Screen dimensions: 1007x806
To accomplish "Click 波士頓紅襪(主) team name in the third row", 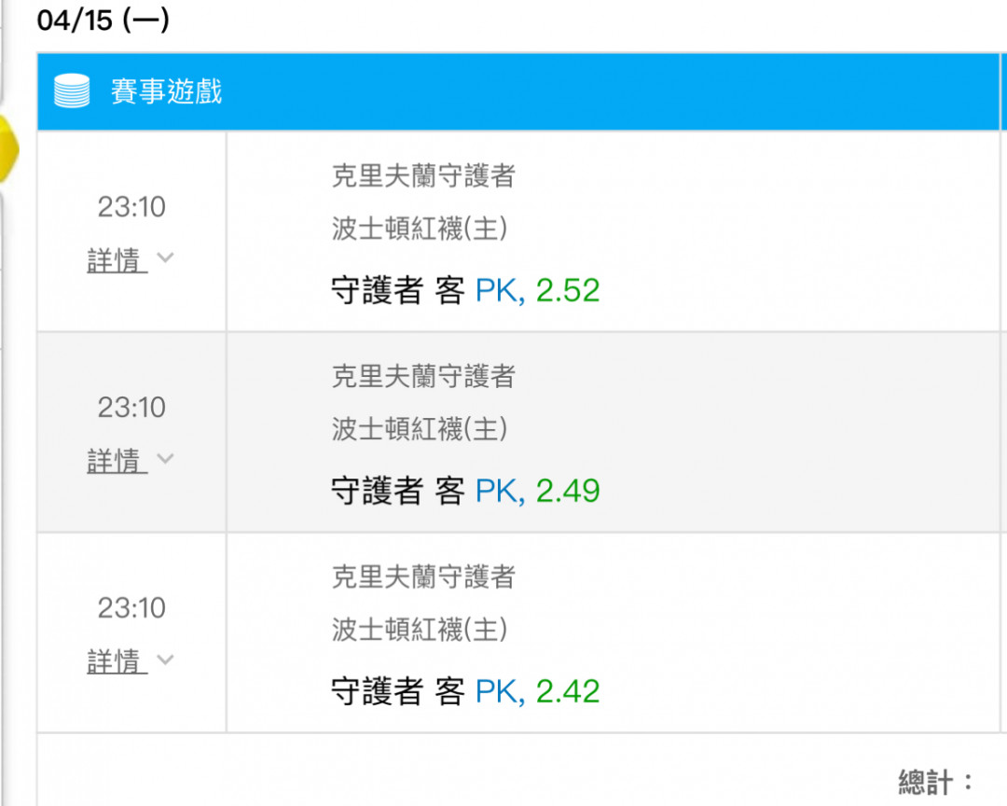I will coord(420,630).
